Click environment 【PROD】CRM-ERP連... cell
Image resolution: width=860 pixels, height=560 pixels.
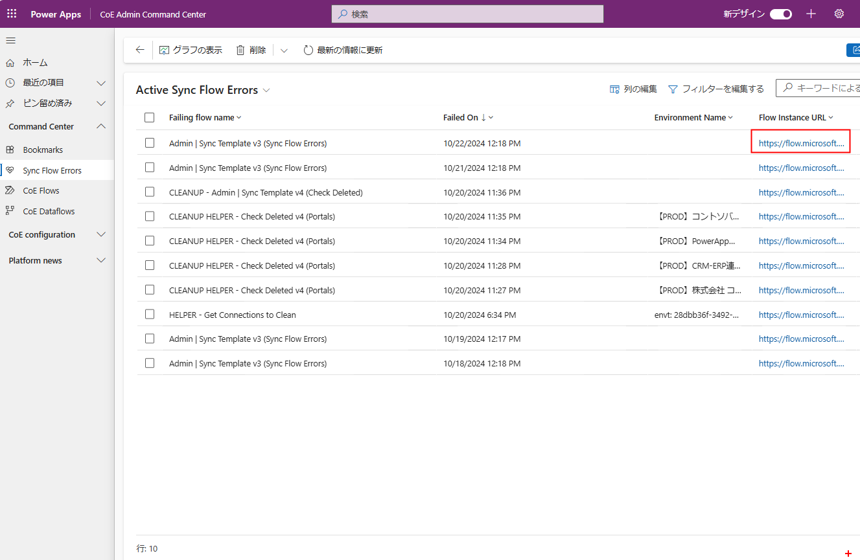point(698,265)
